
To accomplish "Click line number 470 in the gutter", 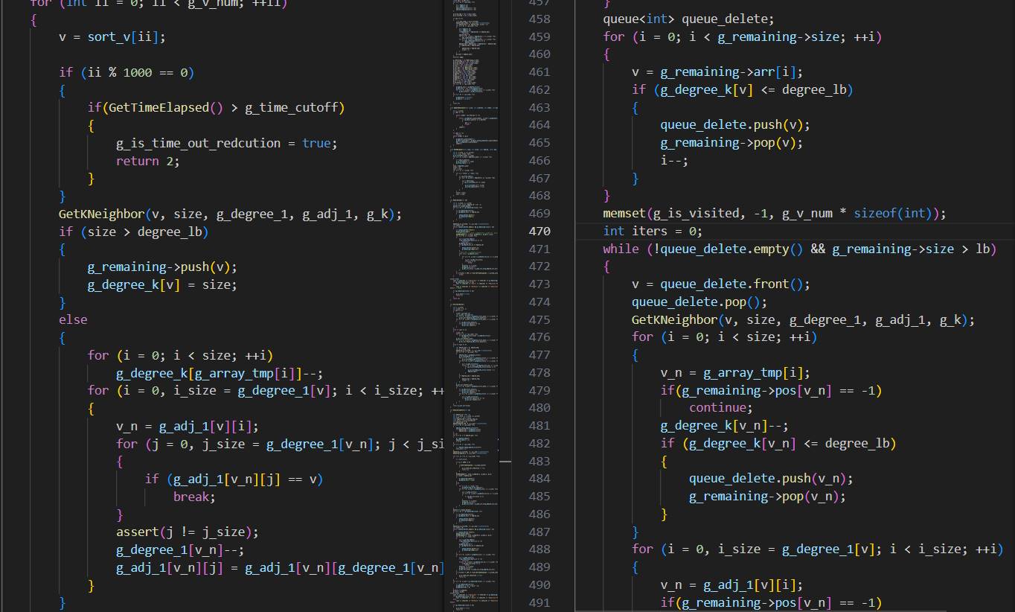I will point(539,231).
